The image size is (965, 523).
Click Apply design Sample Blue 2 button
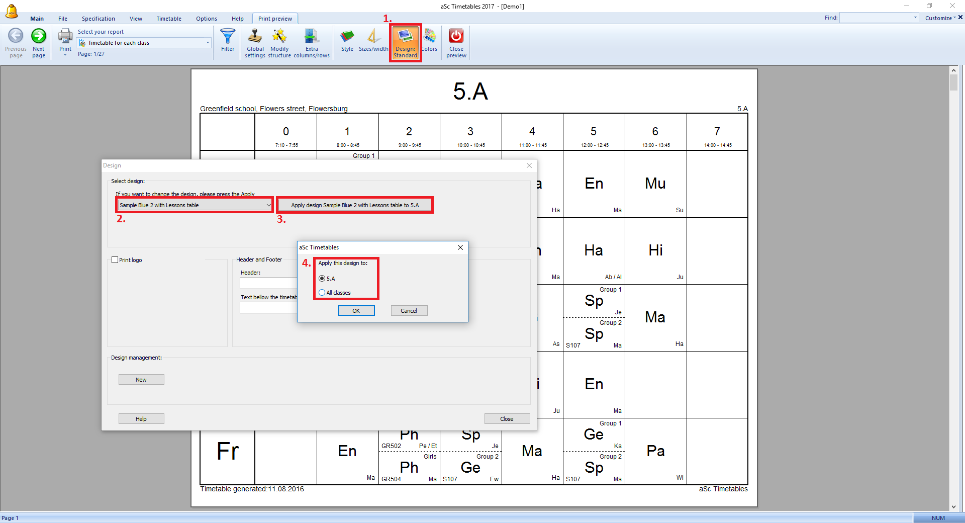point(355,205)
